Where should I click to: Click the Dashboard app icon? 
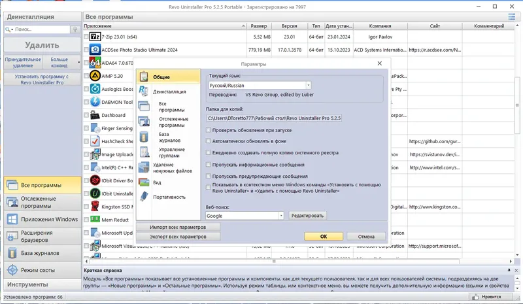tap(95, 115)
